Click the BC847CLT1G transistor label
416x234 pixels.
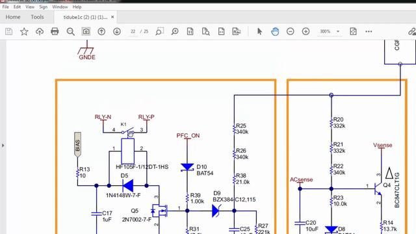tap(397, 190)
